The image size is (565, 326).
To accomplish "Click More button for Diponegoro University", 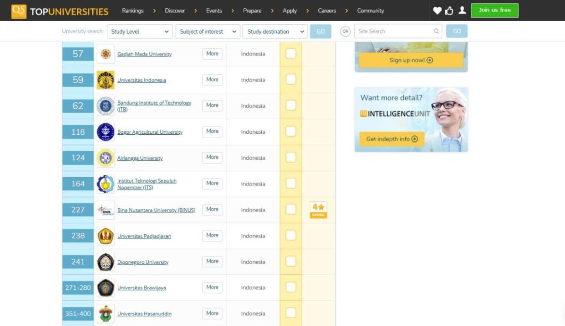I will 212,261.
